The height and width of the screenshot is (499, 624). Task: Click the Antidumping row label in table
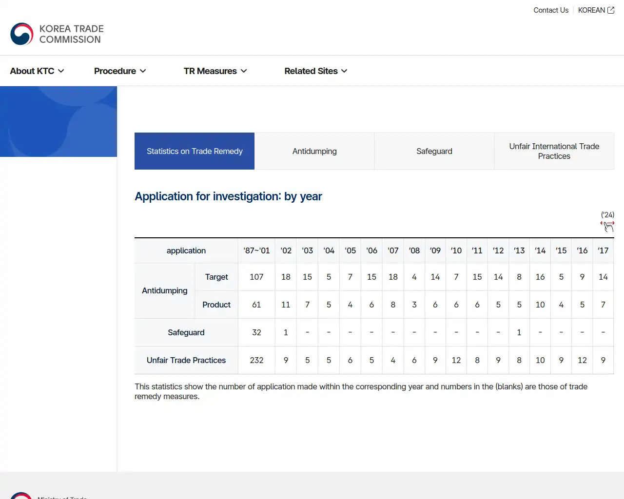point(165,290)
